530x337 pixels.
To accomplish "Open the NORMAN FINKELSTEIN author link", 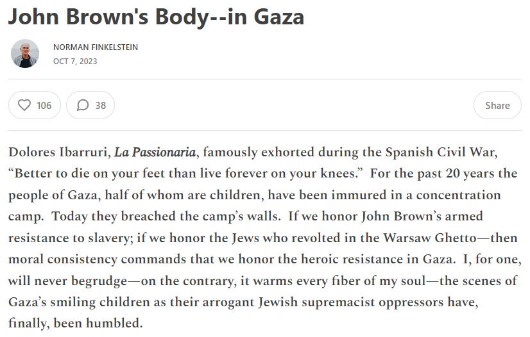I will tap(96, 47).
